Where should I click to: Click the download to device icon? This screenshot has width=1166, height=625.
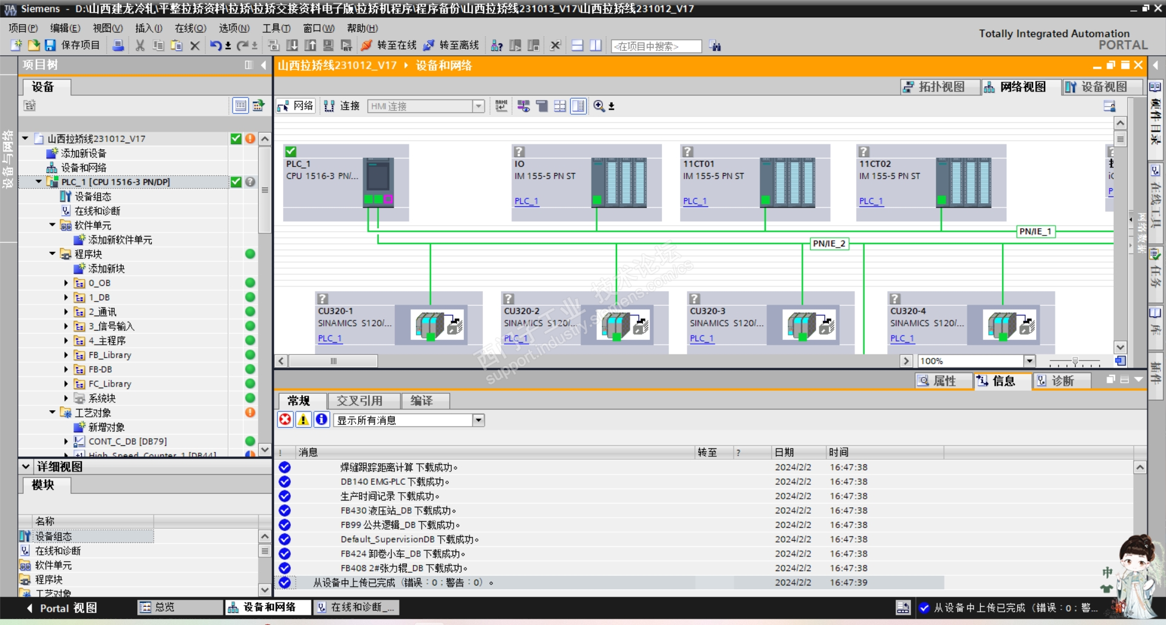pyautogui.click(x=292, y=46)
